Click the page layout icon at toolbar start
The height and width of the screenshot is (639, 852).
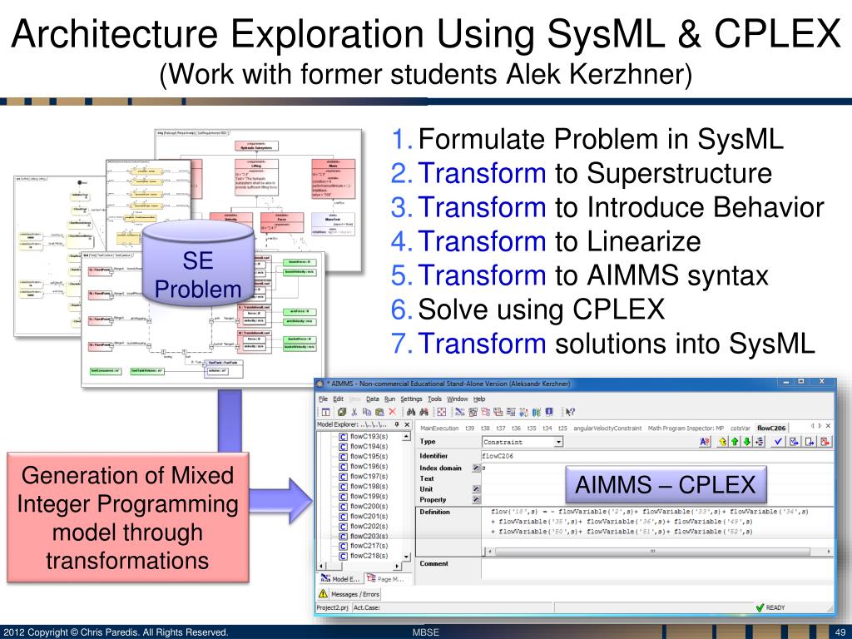[x=325, y=412]
